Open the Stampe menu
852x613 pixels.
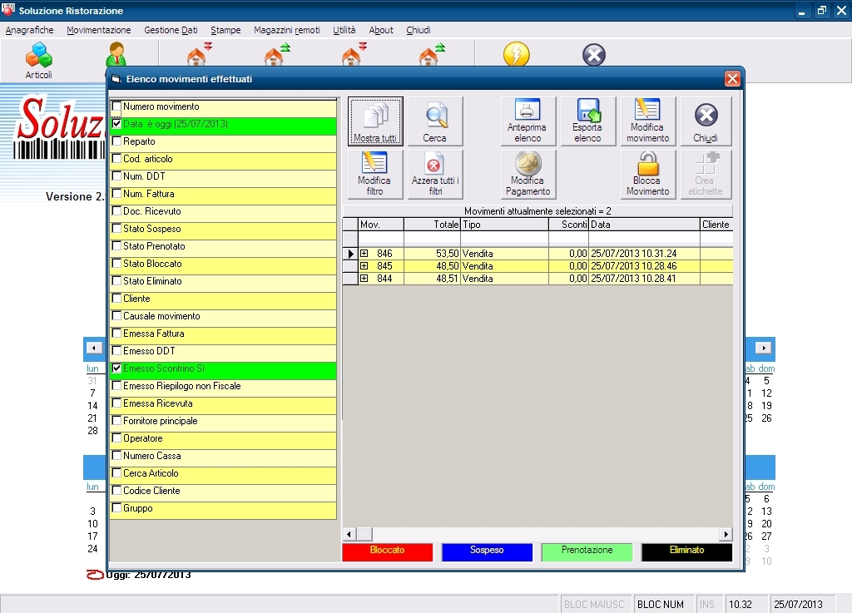tap(225, 30)
